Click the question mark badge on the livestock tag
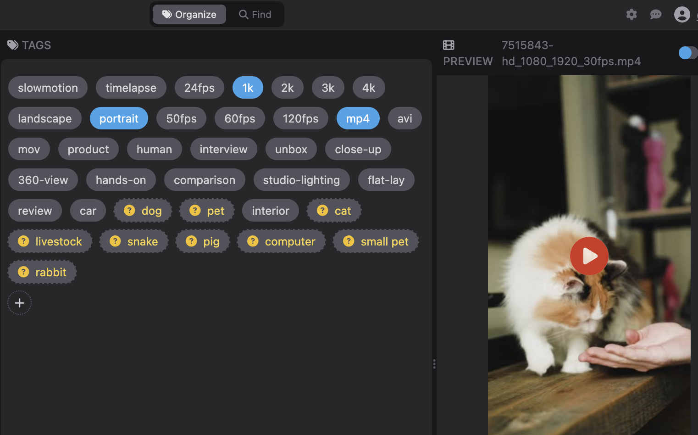This screenshot has width=698, height=435. (x=23, y=241)
